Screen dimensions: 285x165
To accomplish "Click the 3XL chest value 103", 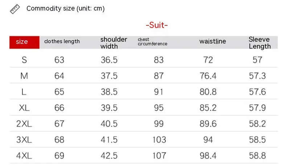I will [159, 140].
